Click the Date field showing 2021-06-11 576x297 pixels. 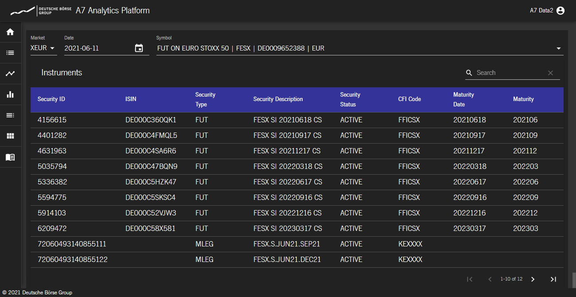tap(97, 48)
